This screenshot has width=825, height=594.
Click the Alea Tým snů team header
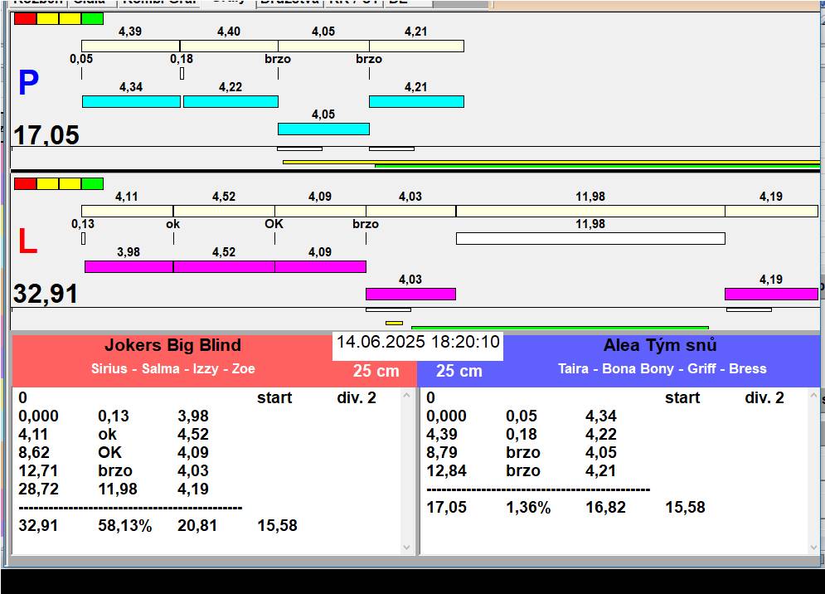(x=660, y=346)
